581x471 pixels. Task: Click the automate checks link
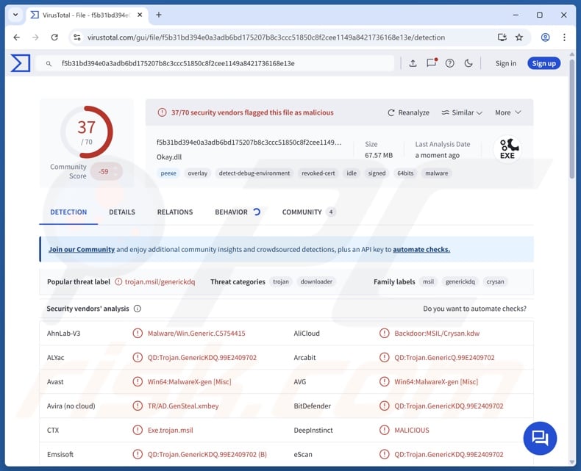pos(421,249)
